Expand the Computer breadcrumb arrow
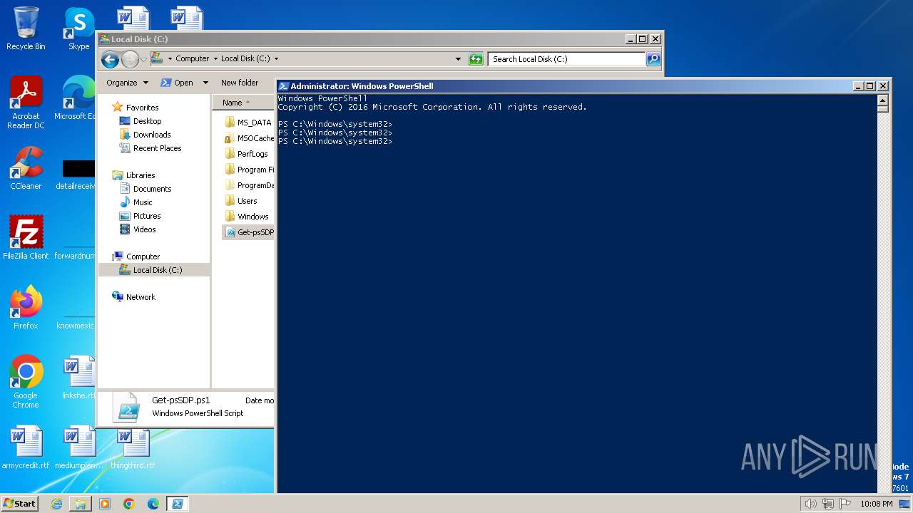The image size is (913, 513). (215, 59)
